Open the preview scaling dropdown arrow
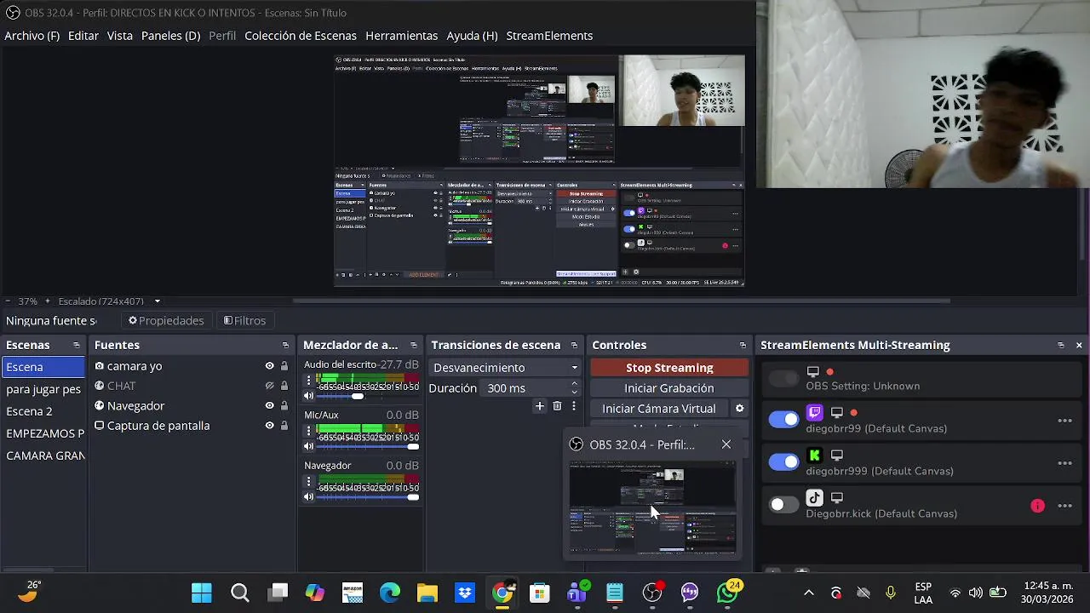This screenshot has height=613, width=1090. coord(157,301)
